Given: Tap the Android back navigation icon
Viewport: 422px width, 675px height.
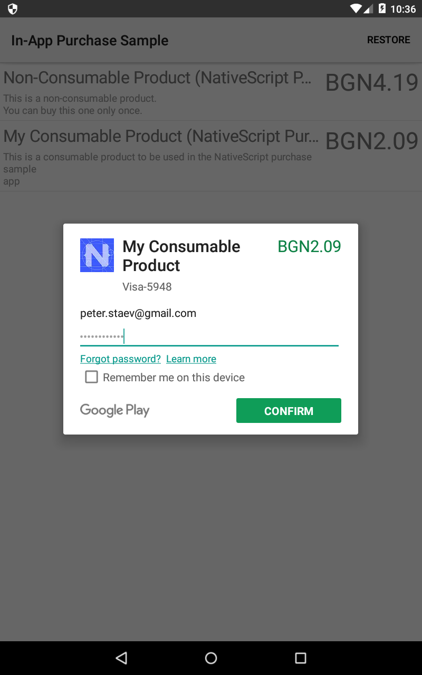Looking at the screenshot, I should point(121,658).
